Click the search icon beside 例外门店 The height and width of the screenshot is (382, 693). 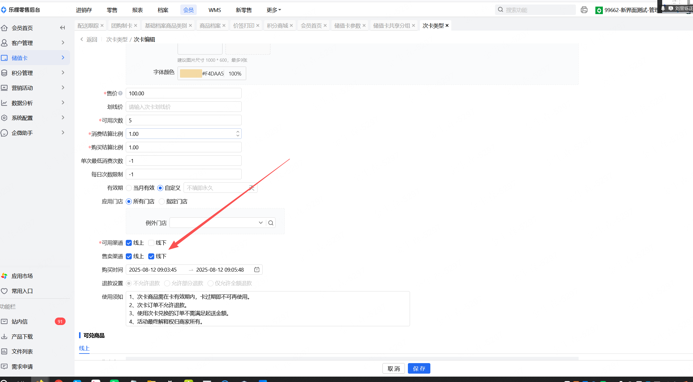(x=271, y=223)
